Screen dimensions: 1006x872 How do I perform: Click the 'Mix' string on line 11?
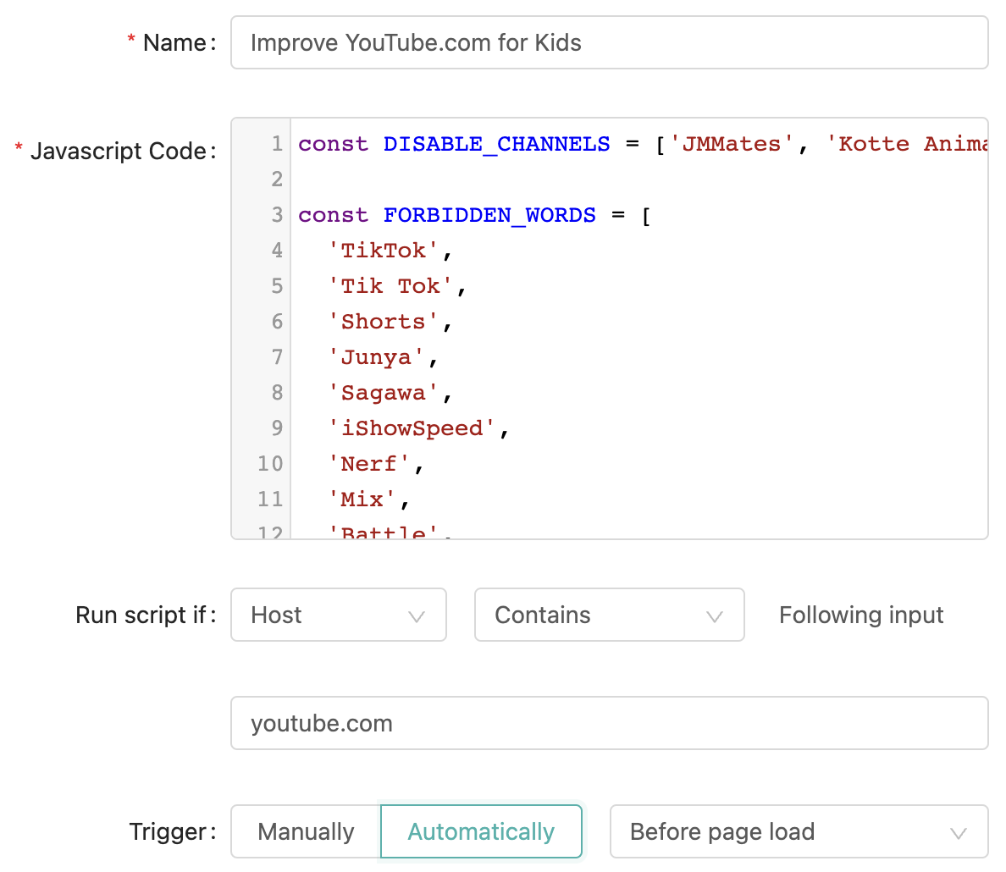click(362, 499)
